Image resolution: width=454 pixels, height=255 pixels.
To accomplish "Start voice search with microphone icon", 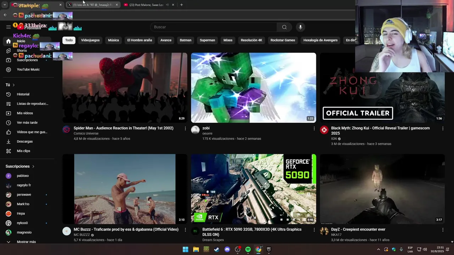I will 300,27.
